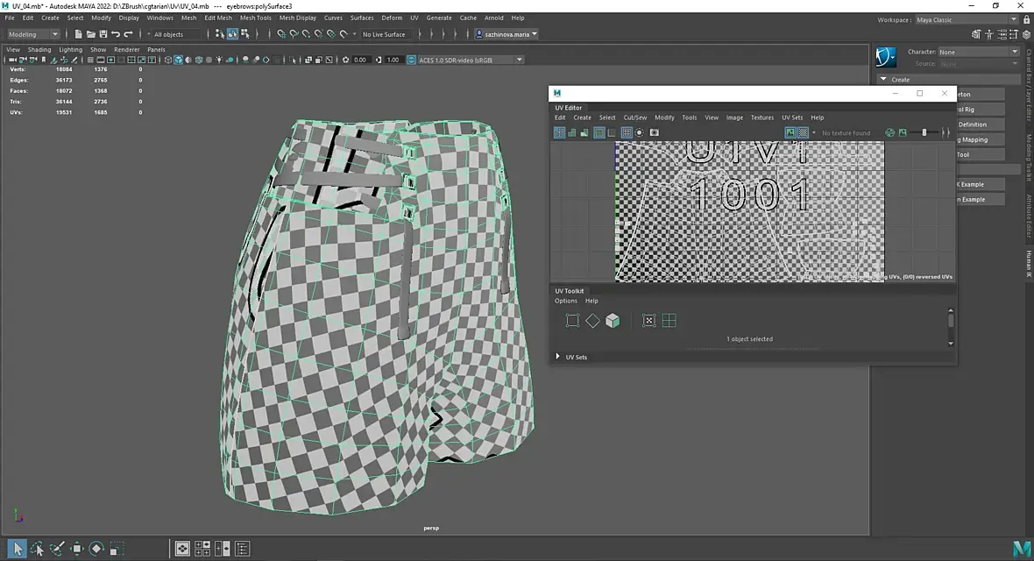Switch to four-pane viewport layout

[x=202, y=549]
